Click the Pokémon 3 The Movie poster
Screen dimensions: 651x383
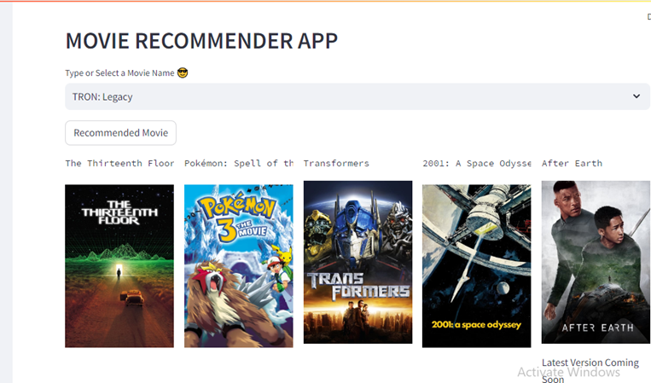239,266
